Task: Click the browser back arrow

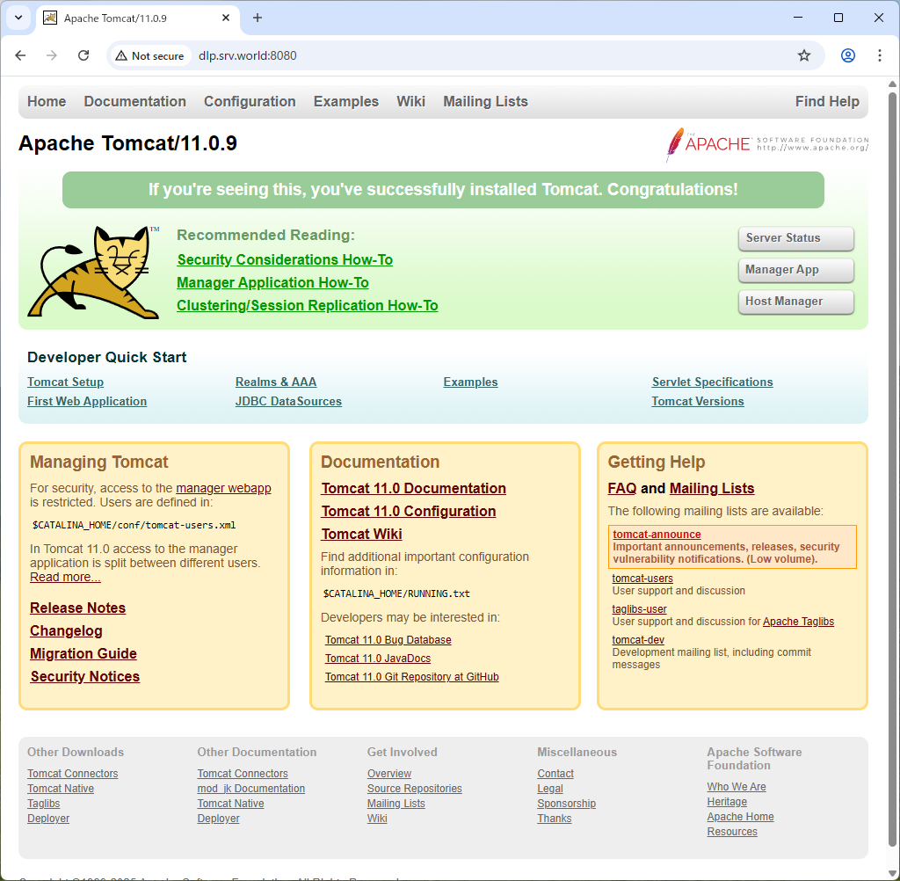Action: click(x=20, y=55)
